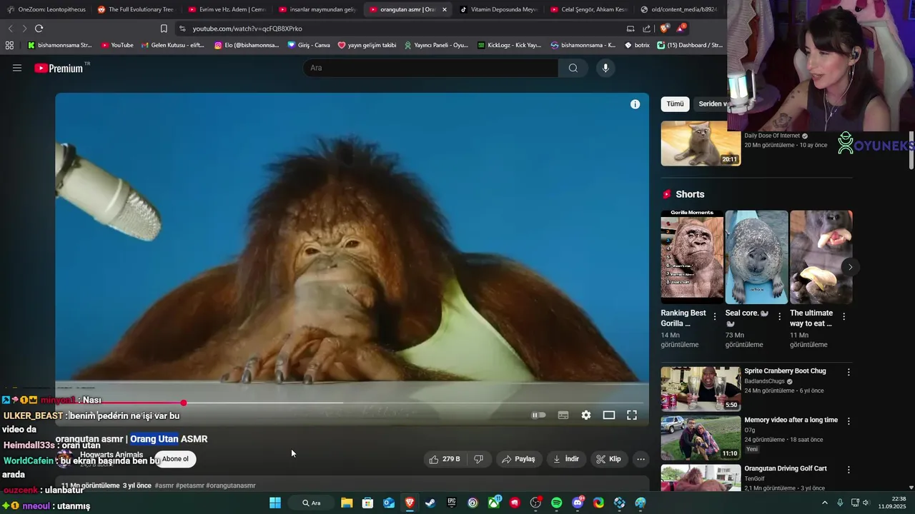Open video player settings gear
The width and height of the screenshot is (915, 514).
pyautogui.click(x=586, y=415)
